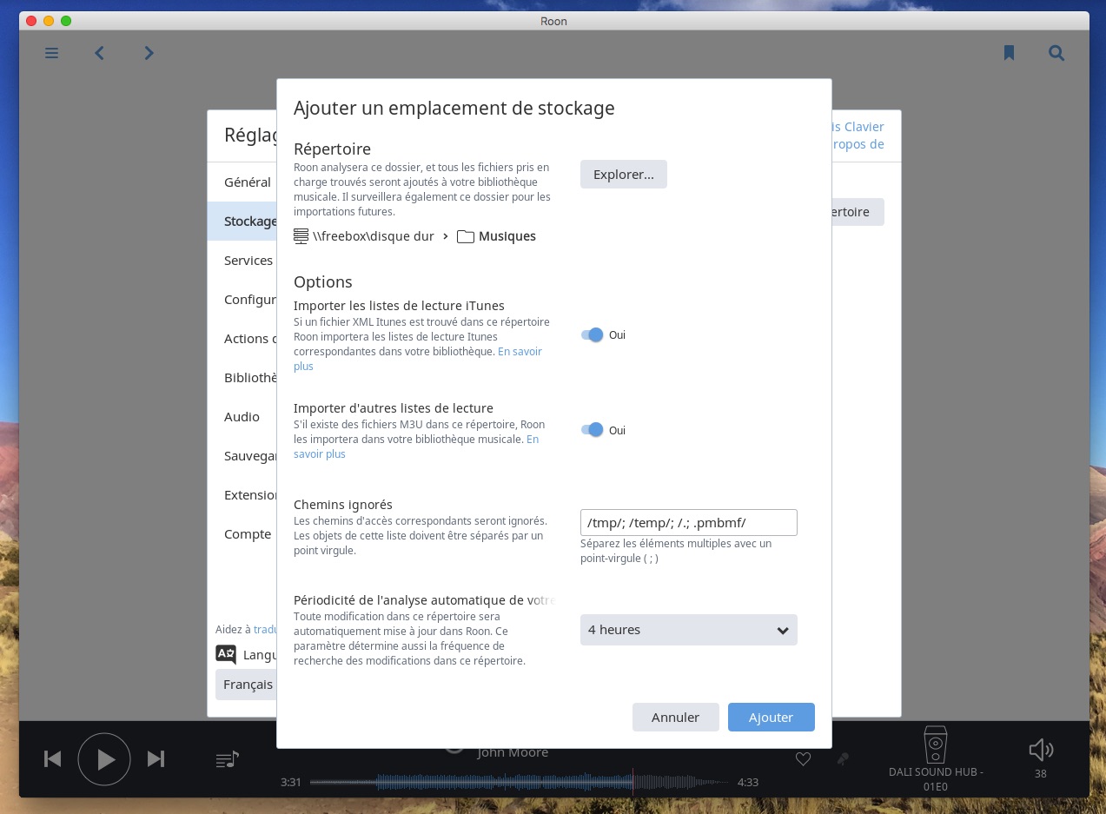Go back with the left arrow
The width and height of the screenshot is (1106, 814).
99,53
